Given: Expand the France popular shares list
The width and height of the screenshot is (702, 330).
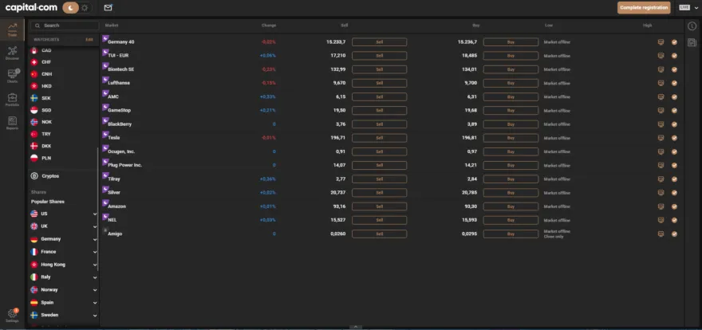Looking at the screenshot, I should [x=95, y=252].
